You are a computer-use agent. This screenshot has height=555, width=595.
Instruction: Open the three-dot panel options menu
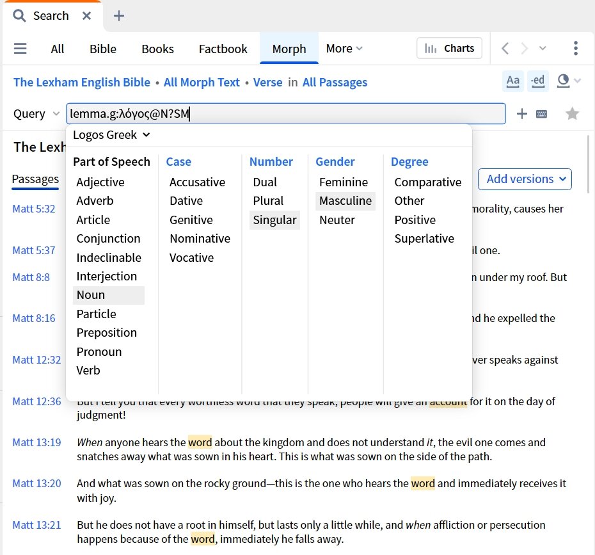(576, 48)
